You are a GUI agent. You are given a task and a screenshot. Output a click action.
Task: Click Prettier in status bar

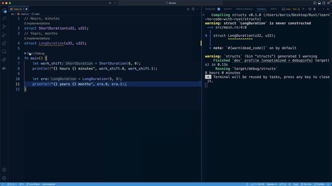(x=319, y=184)
